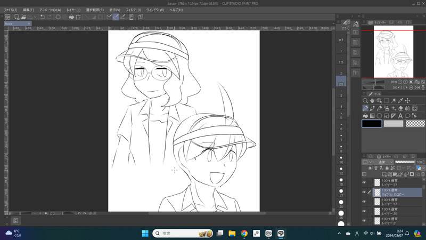426x240 pixels.
Task: Open フィルター(I) menu
Action: [x=134, y=10]
